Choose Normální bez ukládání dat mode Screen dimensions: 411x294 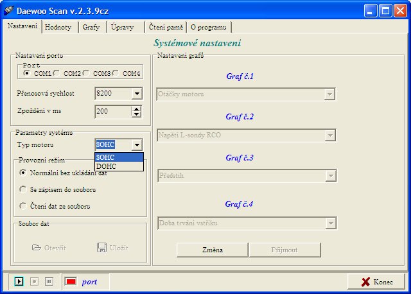(23, 173)
